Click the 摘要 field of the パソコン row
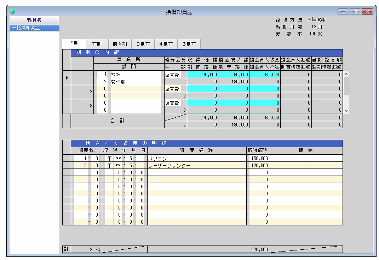 click(x=306, y=158)
